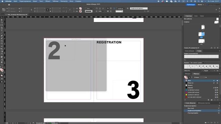This screenshot has height=124, width=221.
Task: Click the formatting affects text T toggle
Action: [192, 77]
